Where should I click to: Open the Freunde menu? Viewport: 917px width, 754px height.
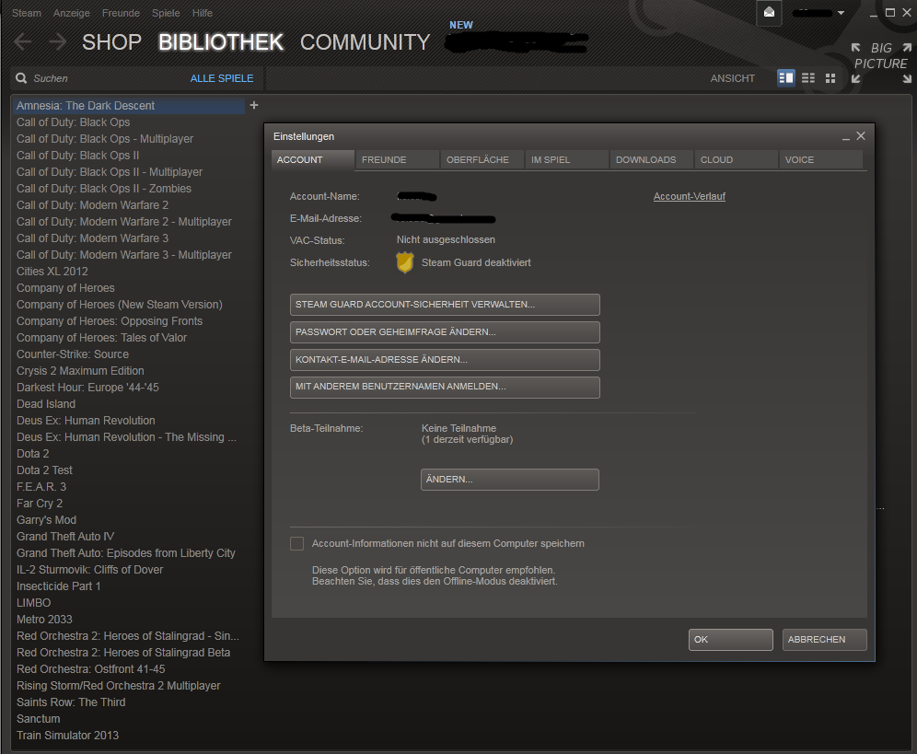121,13
